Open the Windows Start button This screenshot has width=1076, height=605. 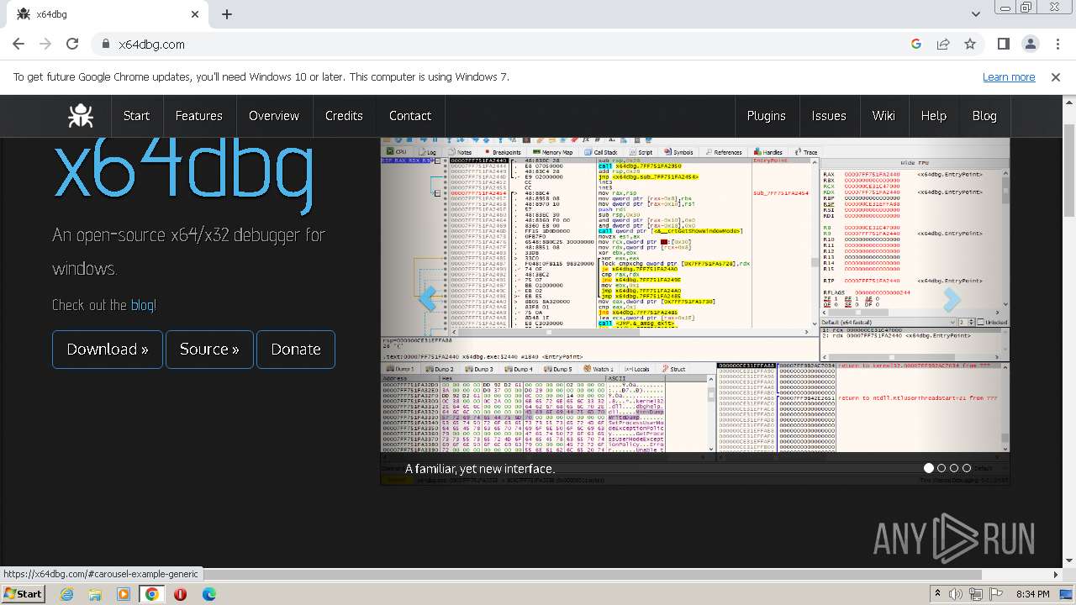[x=24, y=594]
